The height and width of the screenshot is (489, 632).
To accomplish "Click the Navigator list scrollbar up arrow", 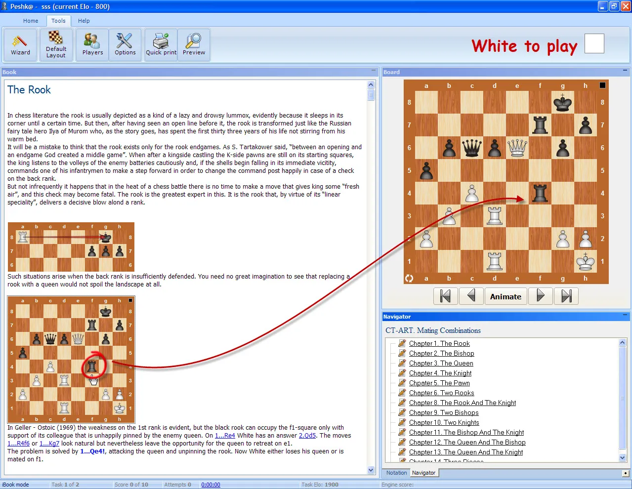I will [623, 342].
